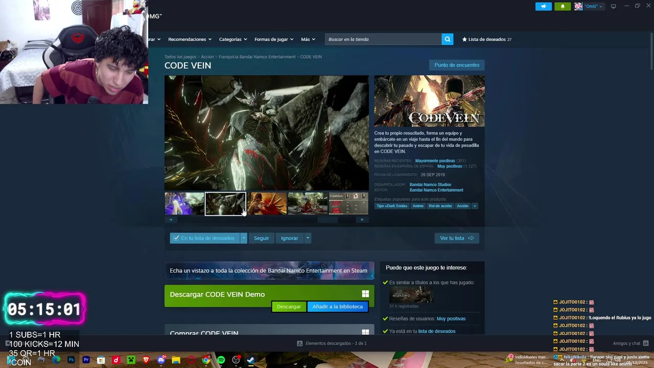Click Añadir a la biblioteca
This screenshot has width=654, height=368.
[x=338, y=307]
